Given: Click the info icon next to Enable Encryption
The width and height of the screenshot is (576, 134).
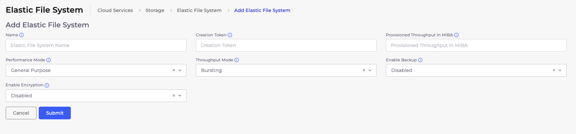Looking at the screenshot, I should coord(47,85).
